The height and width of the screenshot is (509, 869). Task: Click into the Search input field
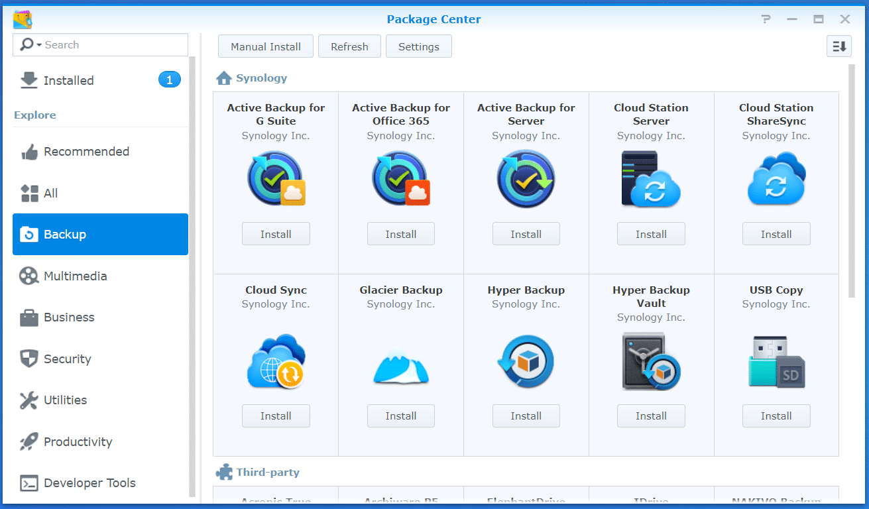[113, 45]
